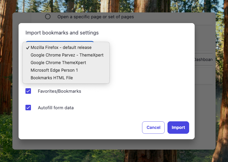Click the Autofill form data label

[56, 108]
